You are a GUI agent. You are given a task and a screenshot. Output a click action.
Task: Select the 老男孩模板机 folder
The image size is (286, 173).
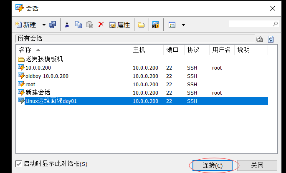44,59
